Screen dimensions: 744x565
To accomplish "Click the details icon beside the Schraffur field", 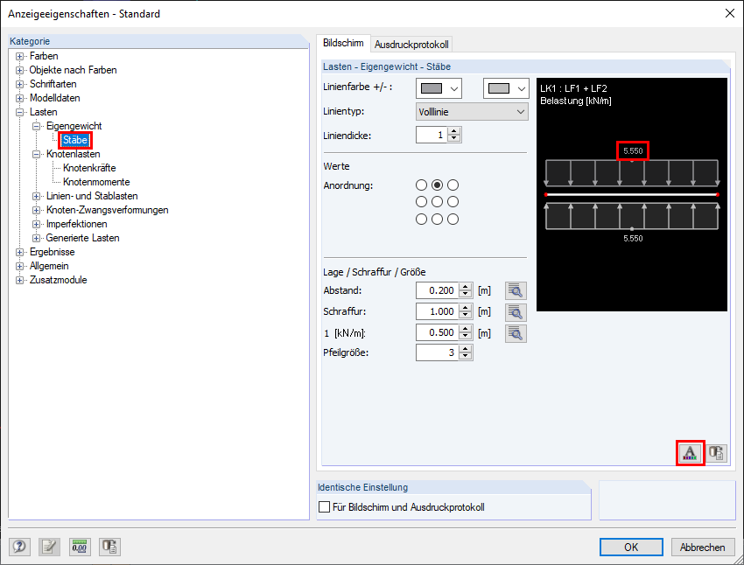I will point(516,311).
